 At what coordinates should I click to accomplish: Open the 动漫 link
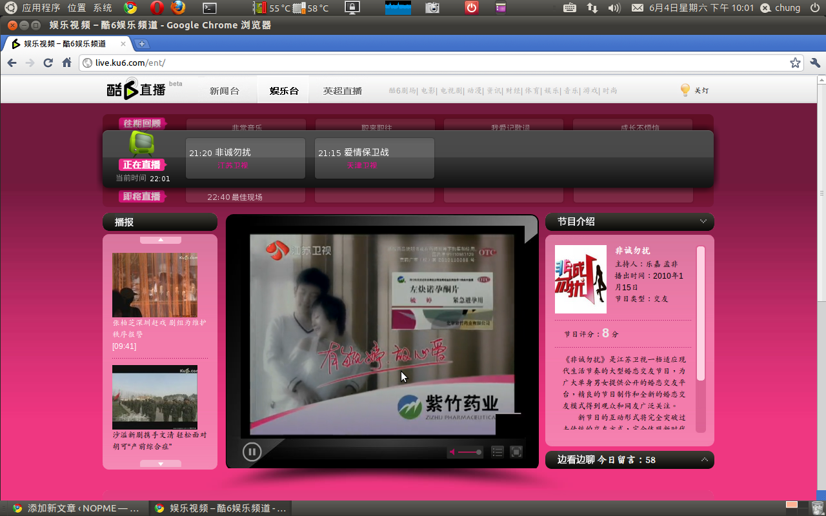(474, 91)
